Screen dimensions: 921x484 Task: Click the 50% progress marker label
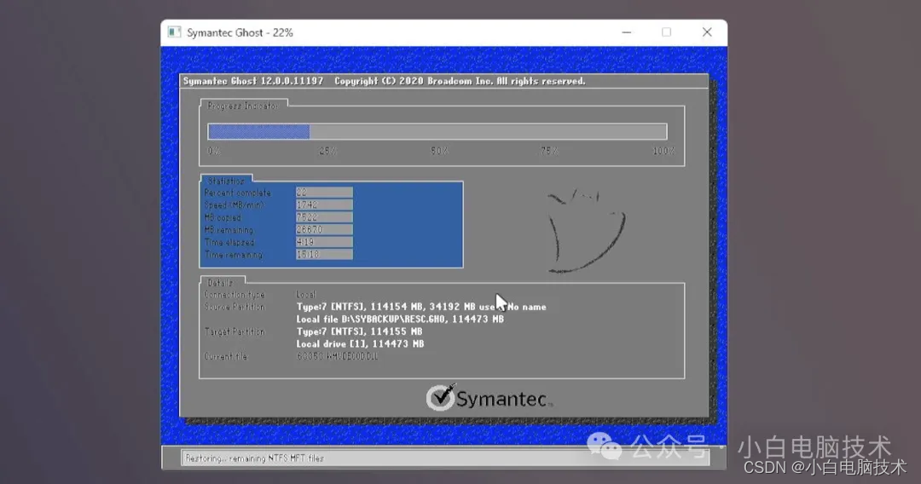click(x=439, y=151)
